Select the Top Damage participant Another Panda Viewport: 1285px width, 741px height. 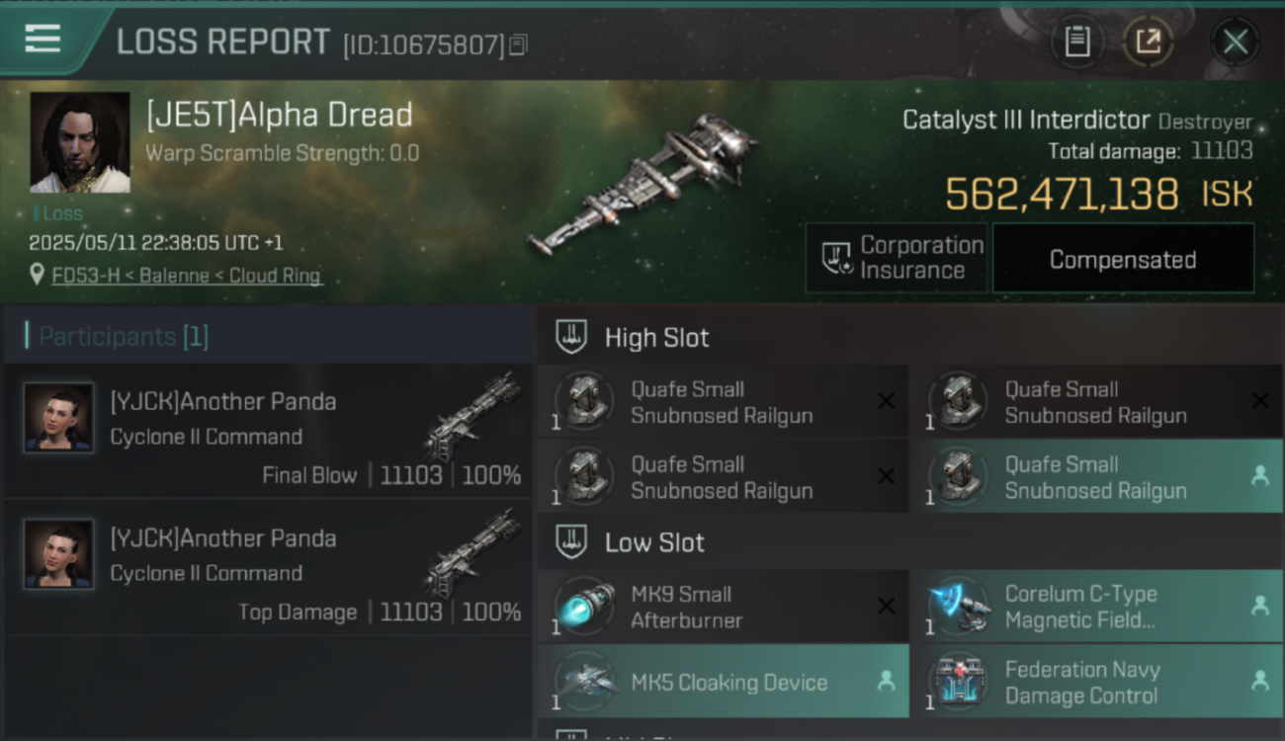click(x=268, y=567)
